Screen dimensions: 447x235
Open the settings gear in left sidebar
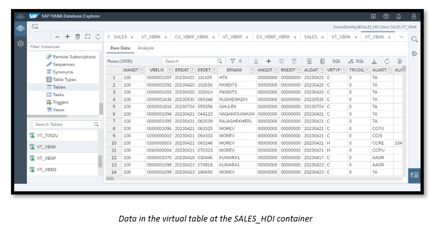pyautogui.click(x=21, y=44)
